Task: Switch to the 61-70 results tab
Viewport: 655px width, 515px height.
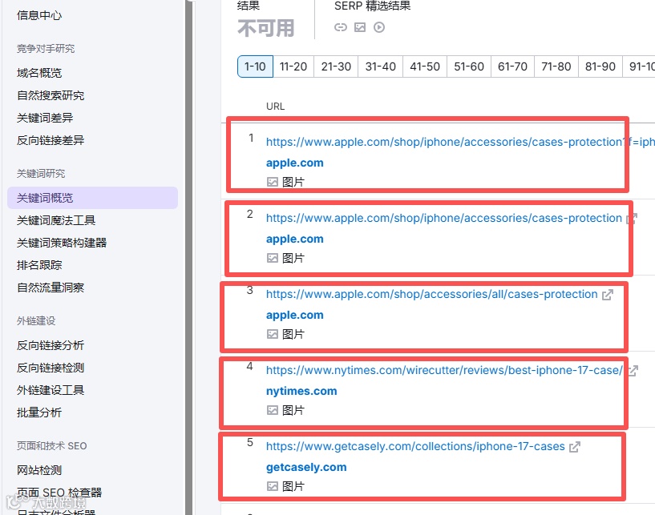Action: click(x=512, y=66)
